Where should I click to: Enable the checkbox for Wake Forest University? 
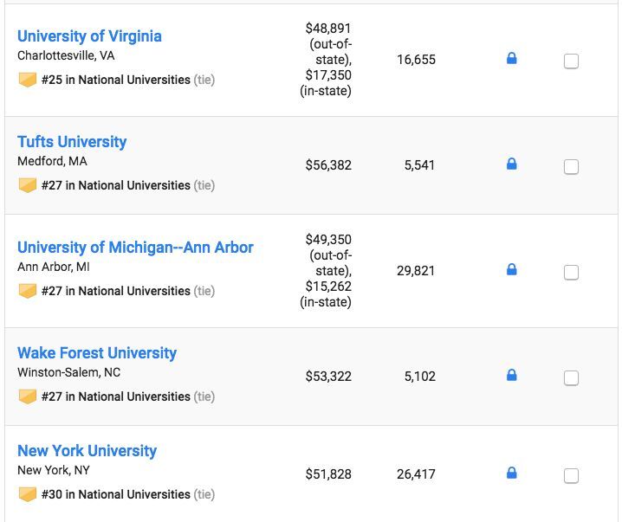click(571, 378)
